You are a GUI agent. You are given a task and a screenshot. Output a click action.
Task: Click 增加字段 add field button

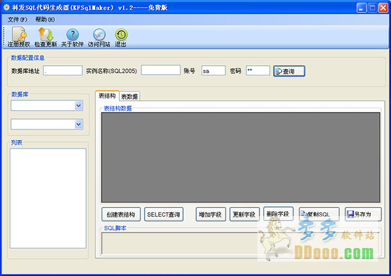(210, 214)
